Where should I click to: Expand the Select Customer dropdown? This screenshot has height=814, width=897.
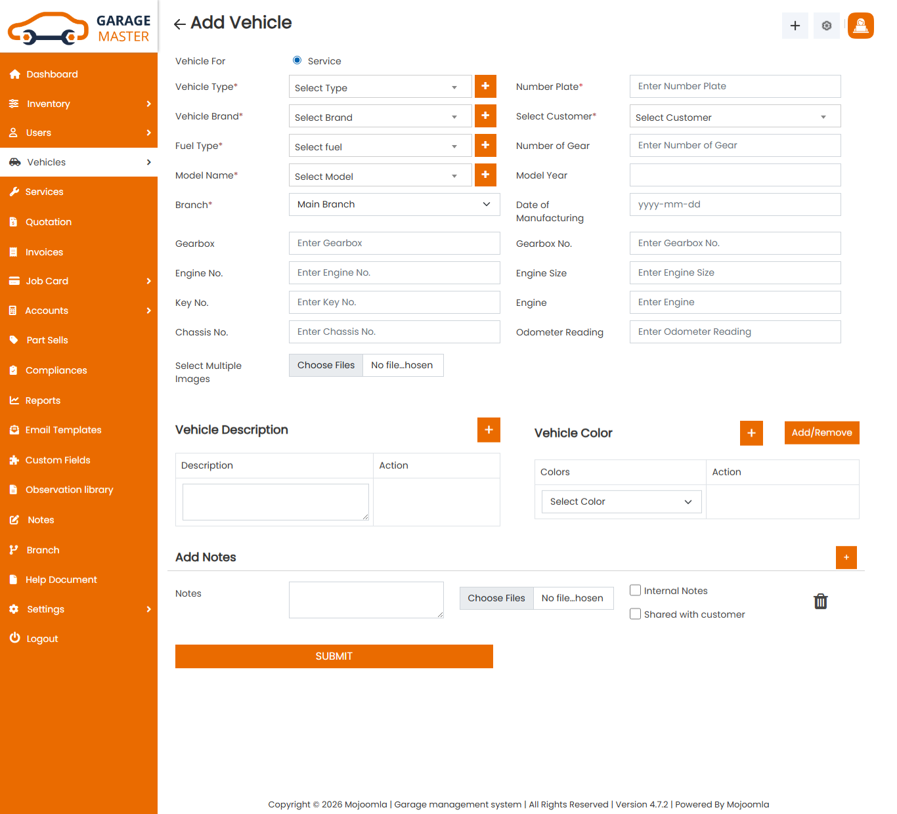734,117
